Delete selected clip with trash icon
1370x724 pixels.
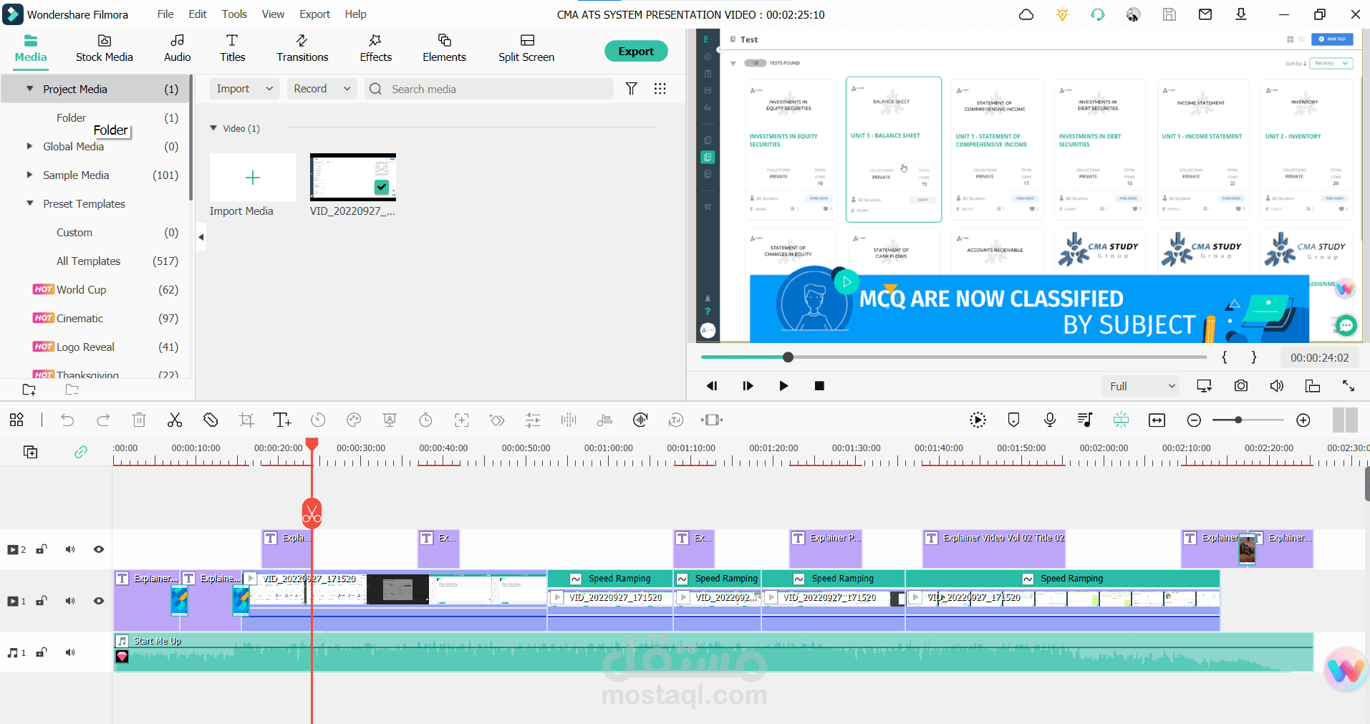click(139, 420)
